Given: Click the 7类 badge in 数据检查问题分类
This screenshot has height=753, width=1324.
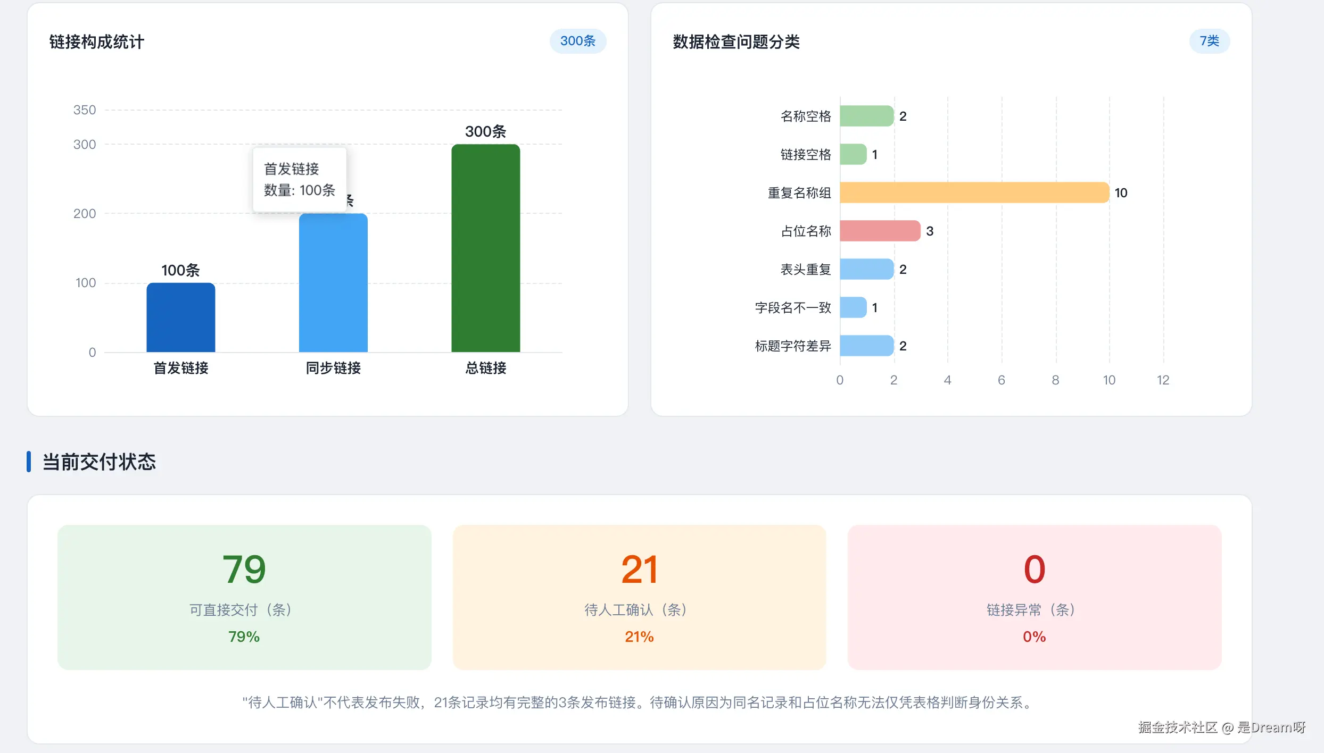Looking at the screenshot, I should (1210, 41).
